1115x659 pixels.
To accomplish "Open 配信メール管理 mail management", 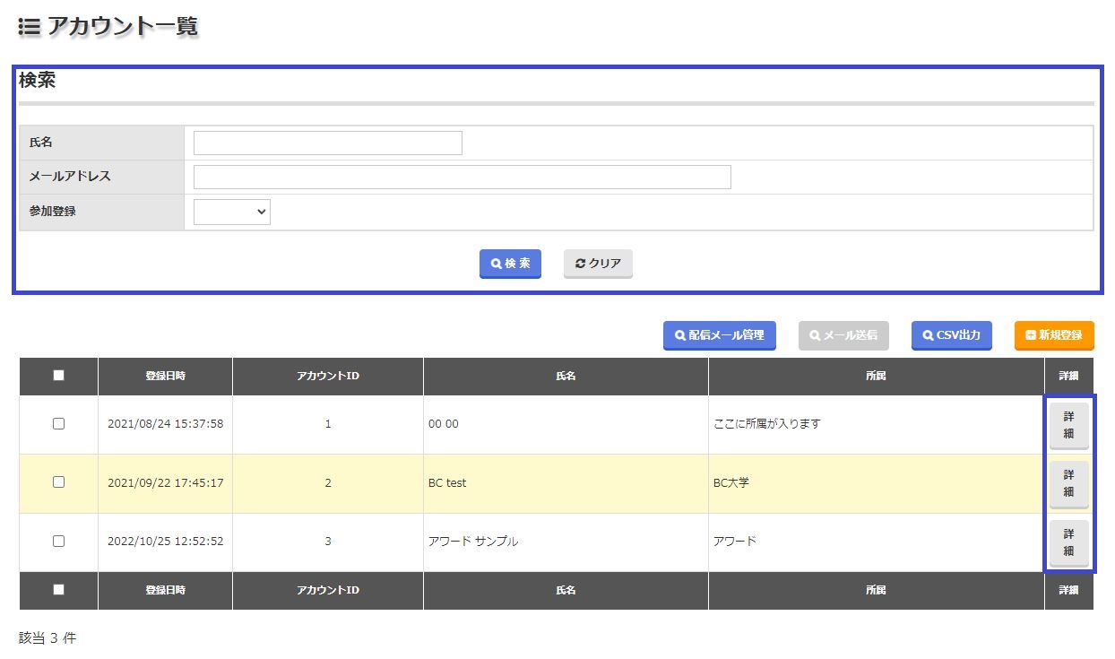I will 719,335.
